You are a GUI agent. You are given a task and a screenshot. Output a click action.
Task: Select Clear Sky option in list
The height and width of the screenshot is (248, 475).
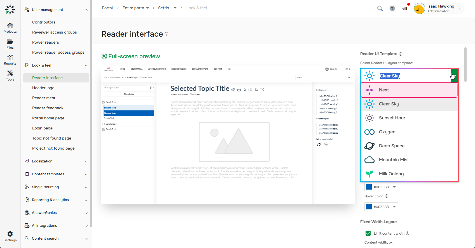tap(409, 104)
